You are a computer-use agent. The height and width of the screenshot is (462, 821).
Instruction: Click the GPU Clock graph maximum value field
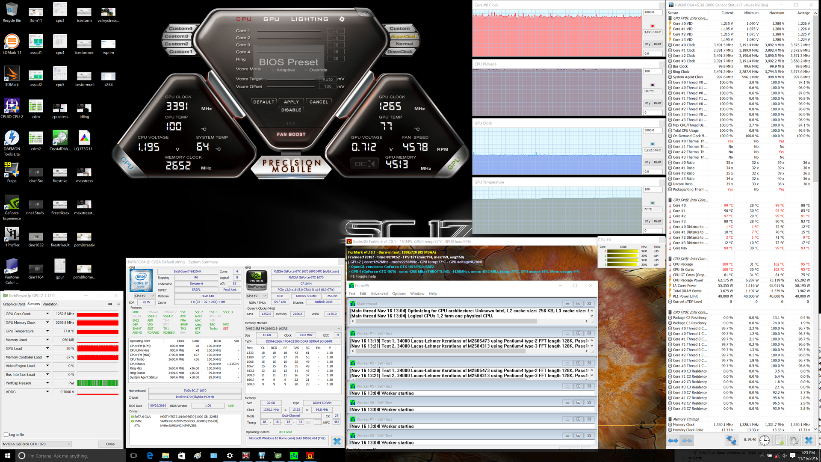pos(652,130)
